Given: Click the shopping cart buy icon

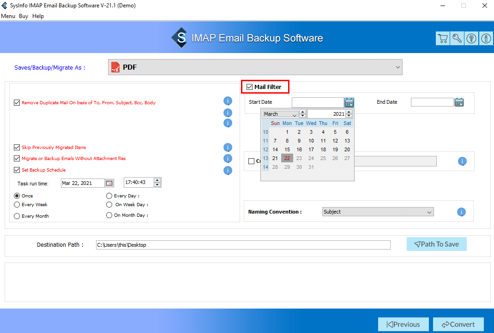Looking at the screenshot, I should [x=443, y=38].
